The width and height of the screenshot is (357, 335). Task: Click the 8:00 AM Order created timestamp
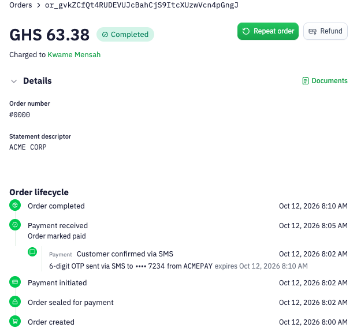point(313,322)
